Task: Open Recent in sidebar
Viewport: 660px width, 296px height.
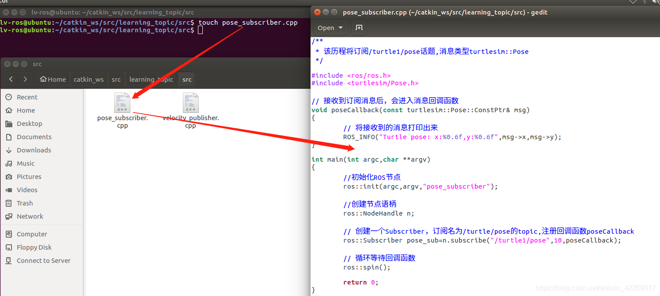Action: point(27,97)
